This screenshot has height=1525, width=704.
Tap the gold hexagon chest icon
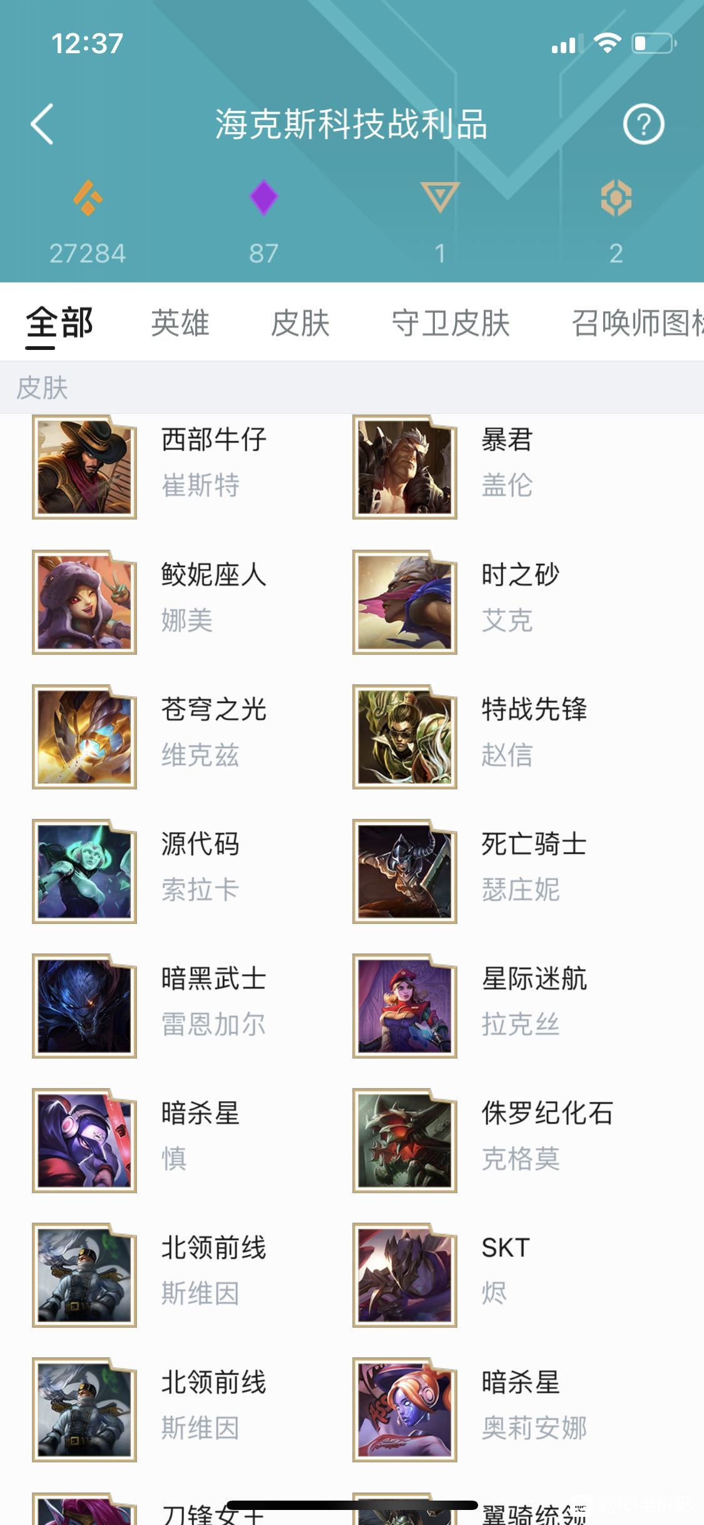pos(616,198)
